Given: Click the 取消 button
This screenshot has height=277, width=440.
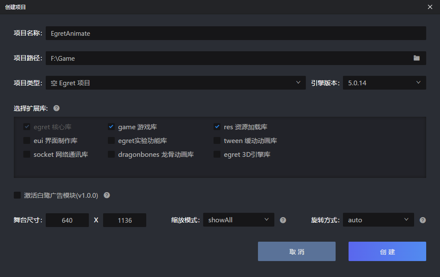Looking at the screenshot, I should [297, 252].
